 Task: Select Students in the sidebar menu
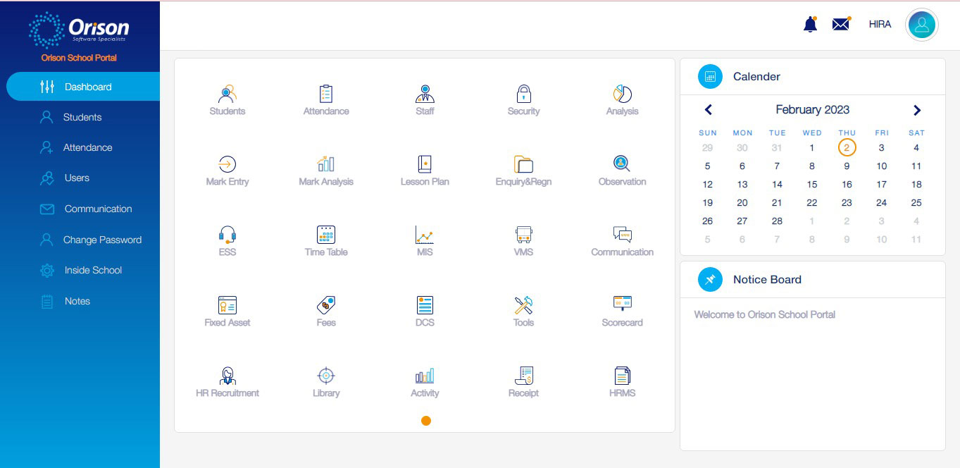click(x=82, y=117)
